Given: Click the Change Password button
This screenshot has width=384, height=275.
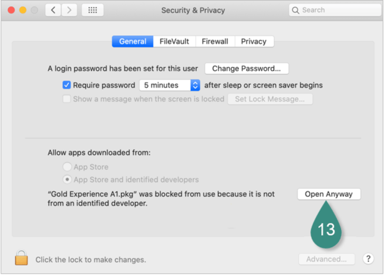Looking at the screenshot, I should tap(247, 69).
